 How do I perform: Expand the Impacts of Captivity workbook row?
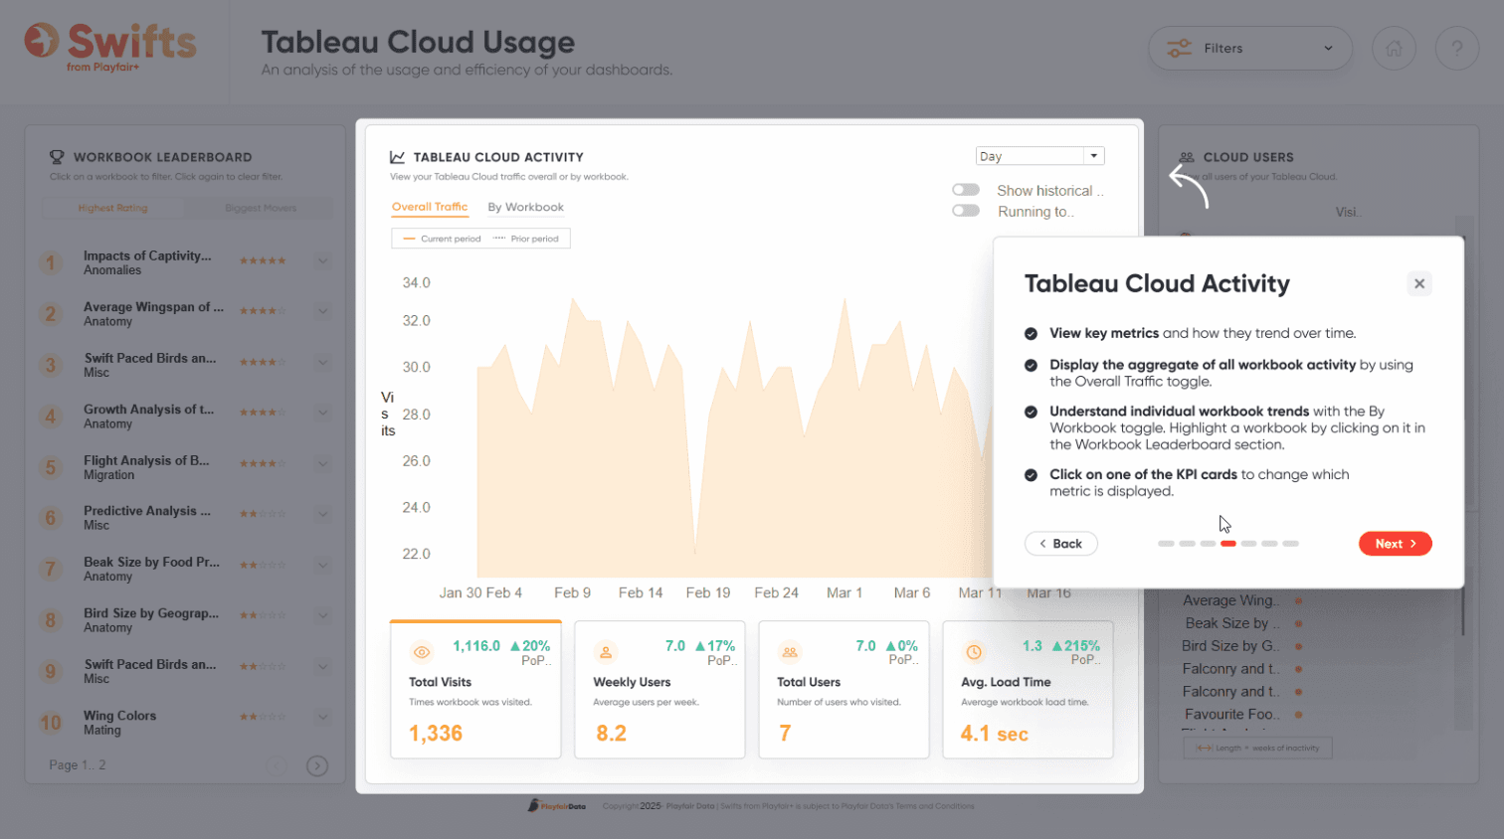point(323,261)
